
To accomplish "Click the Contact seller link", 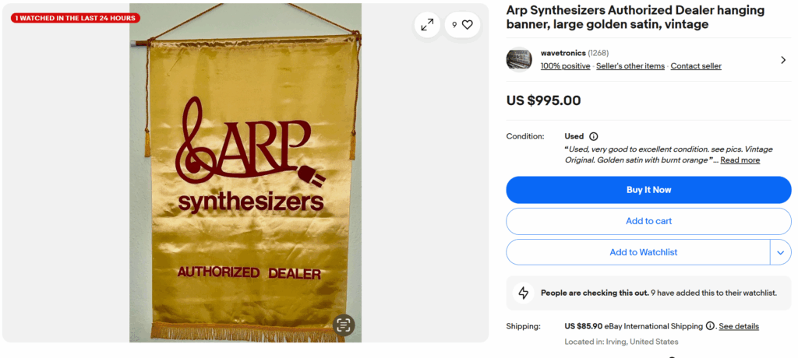I will pyautogui.click(x=696, y=66).
